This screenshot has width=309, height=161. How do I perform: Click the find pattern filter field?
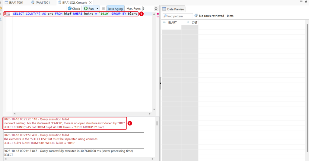(x=178, y=16)
